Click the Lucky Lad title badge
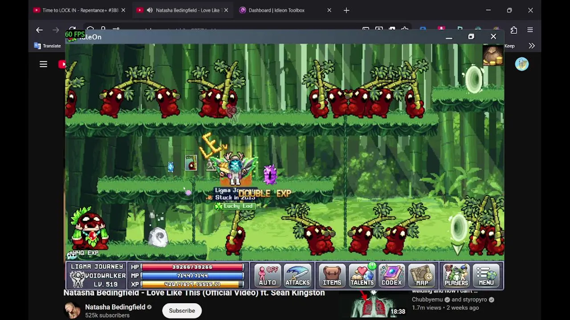The width and height of the screenshot is (570, 320). [x=235, y=206]
